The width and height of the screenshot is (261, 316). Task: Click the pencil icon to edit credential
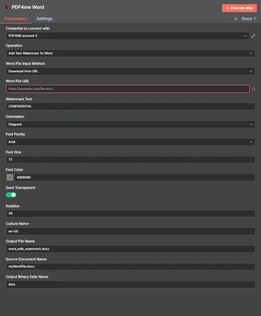pyautogui.click(x=253, y=36)
